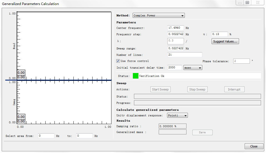The image size is (266, 153).
Task: Click the Suggest Values button
Action: [x=225, y=41]
